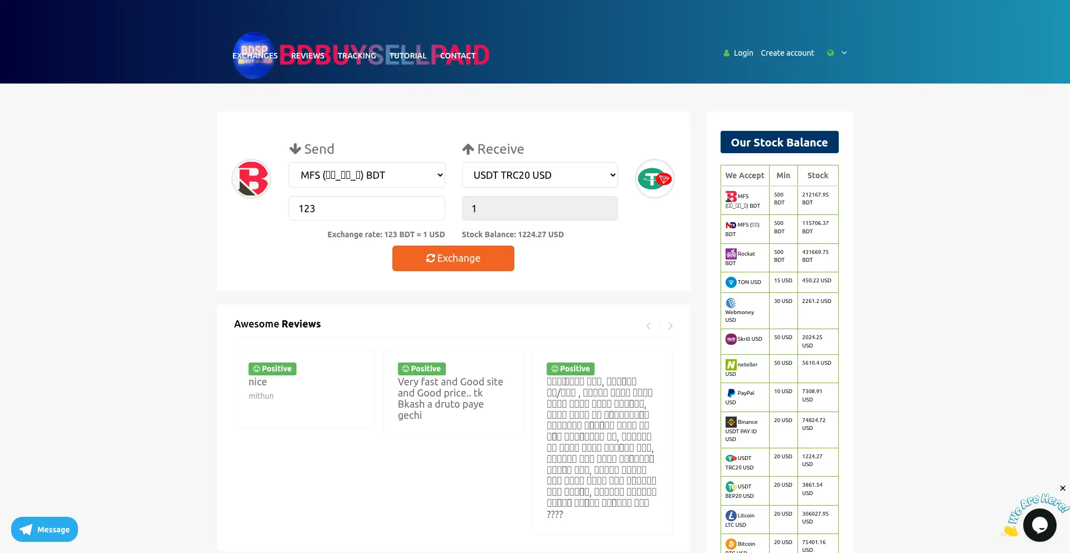Click the BDSP globe logo
Viewport: 1070px width, 553px height.
pos(254,55)
